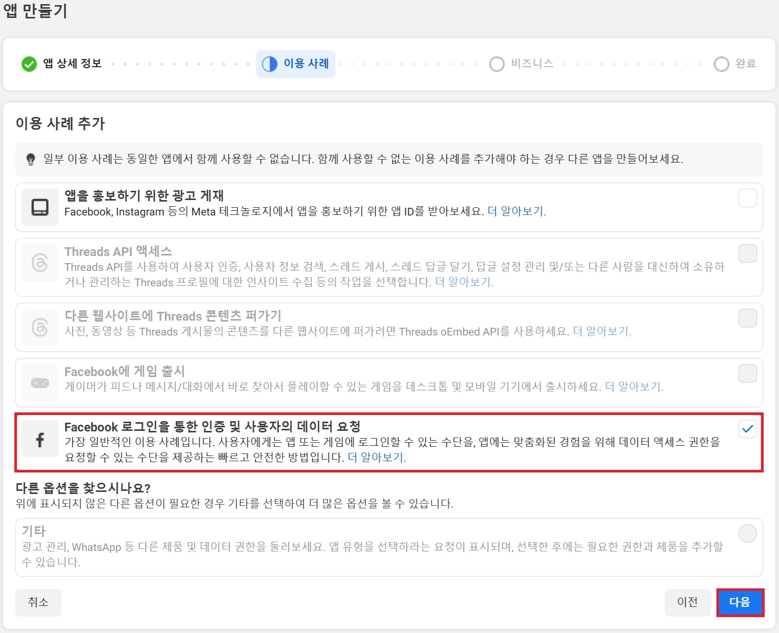Click the empty circle icon for 완료 step
This screenshot has width=779, height=633.
pyautogui.click(x=722, y=64)
